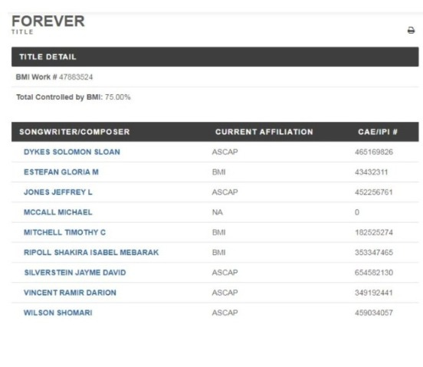Click Shakira's IPI number 353347465

pyautogui.click(x=374, y=252)
